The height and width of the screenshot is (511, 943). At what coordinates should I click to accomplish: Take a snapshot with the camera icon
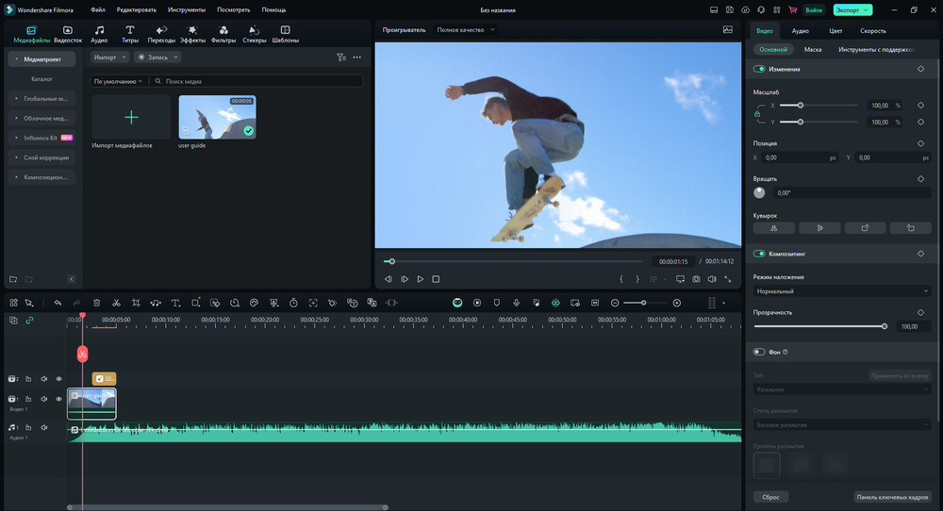[696, 279]
